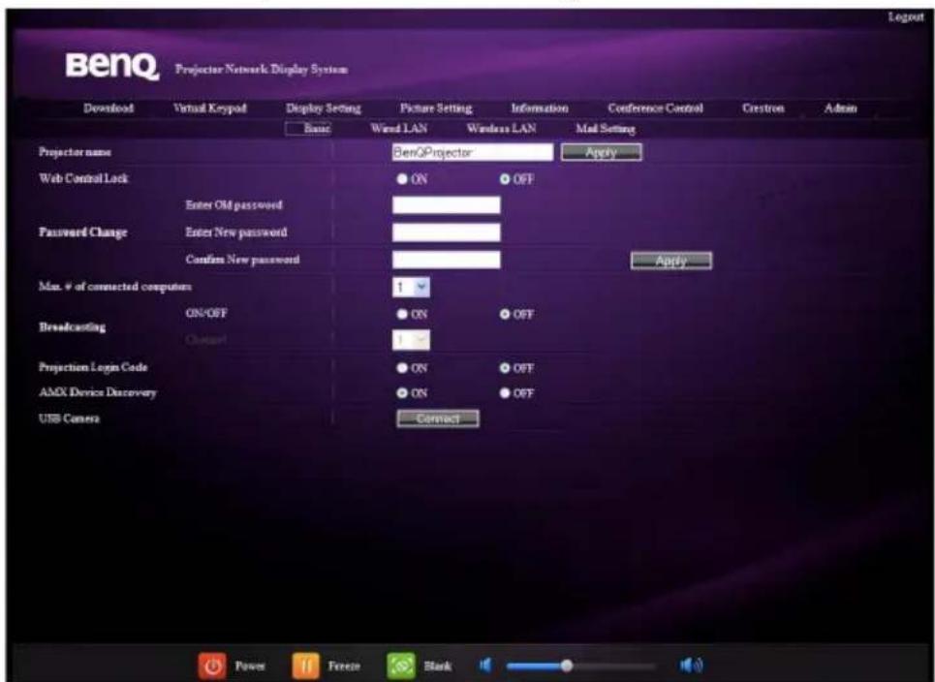
Task: Click the Projector Network Display System title
Action: (262, 70)
